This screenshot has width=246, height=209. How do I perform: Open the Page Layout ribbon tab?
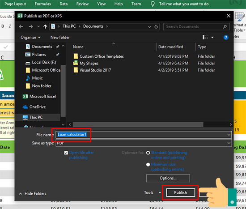coord(15,4)
